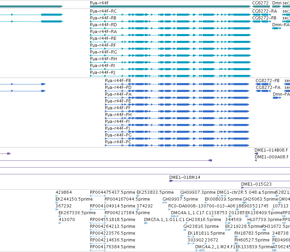The width and height of the screenshot is (290, 252).
Task: Click EST RH60527.5prime
Action: pyautogui.click(x=252, y=240)
